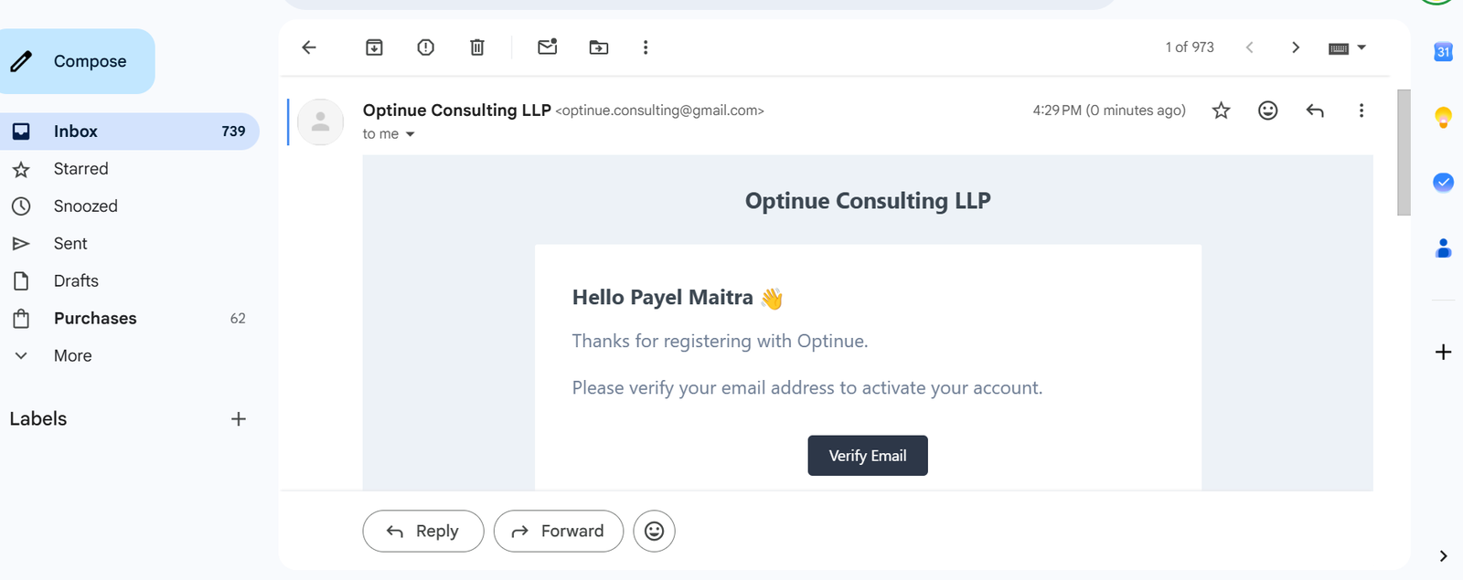Click the Forward button

[x=559, y=531]
